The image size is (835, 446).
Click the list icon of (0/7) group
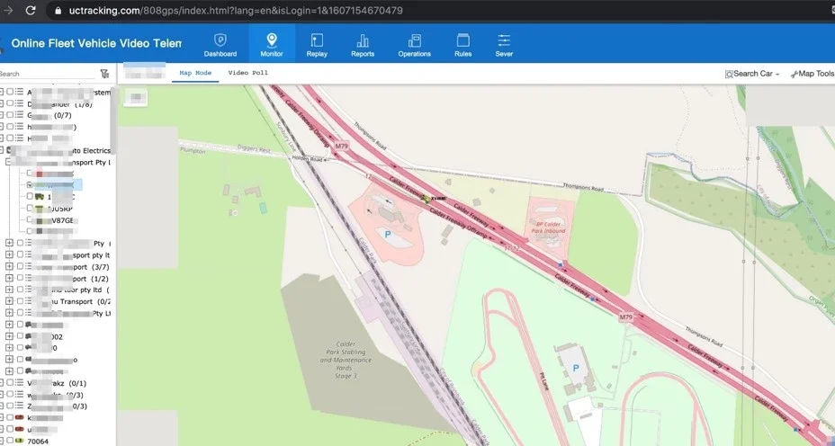click(x=19, y=115)
